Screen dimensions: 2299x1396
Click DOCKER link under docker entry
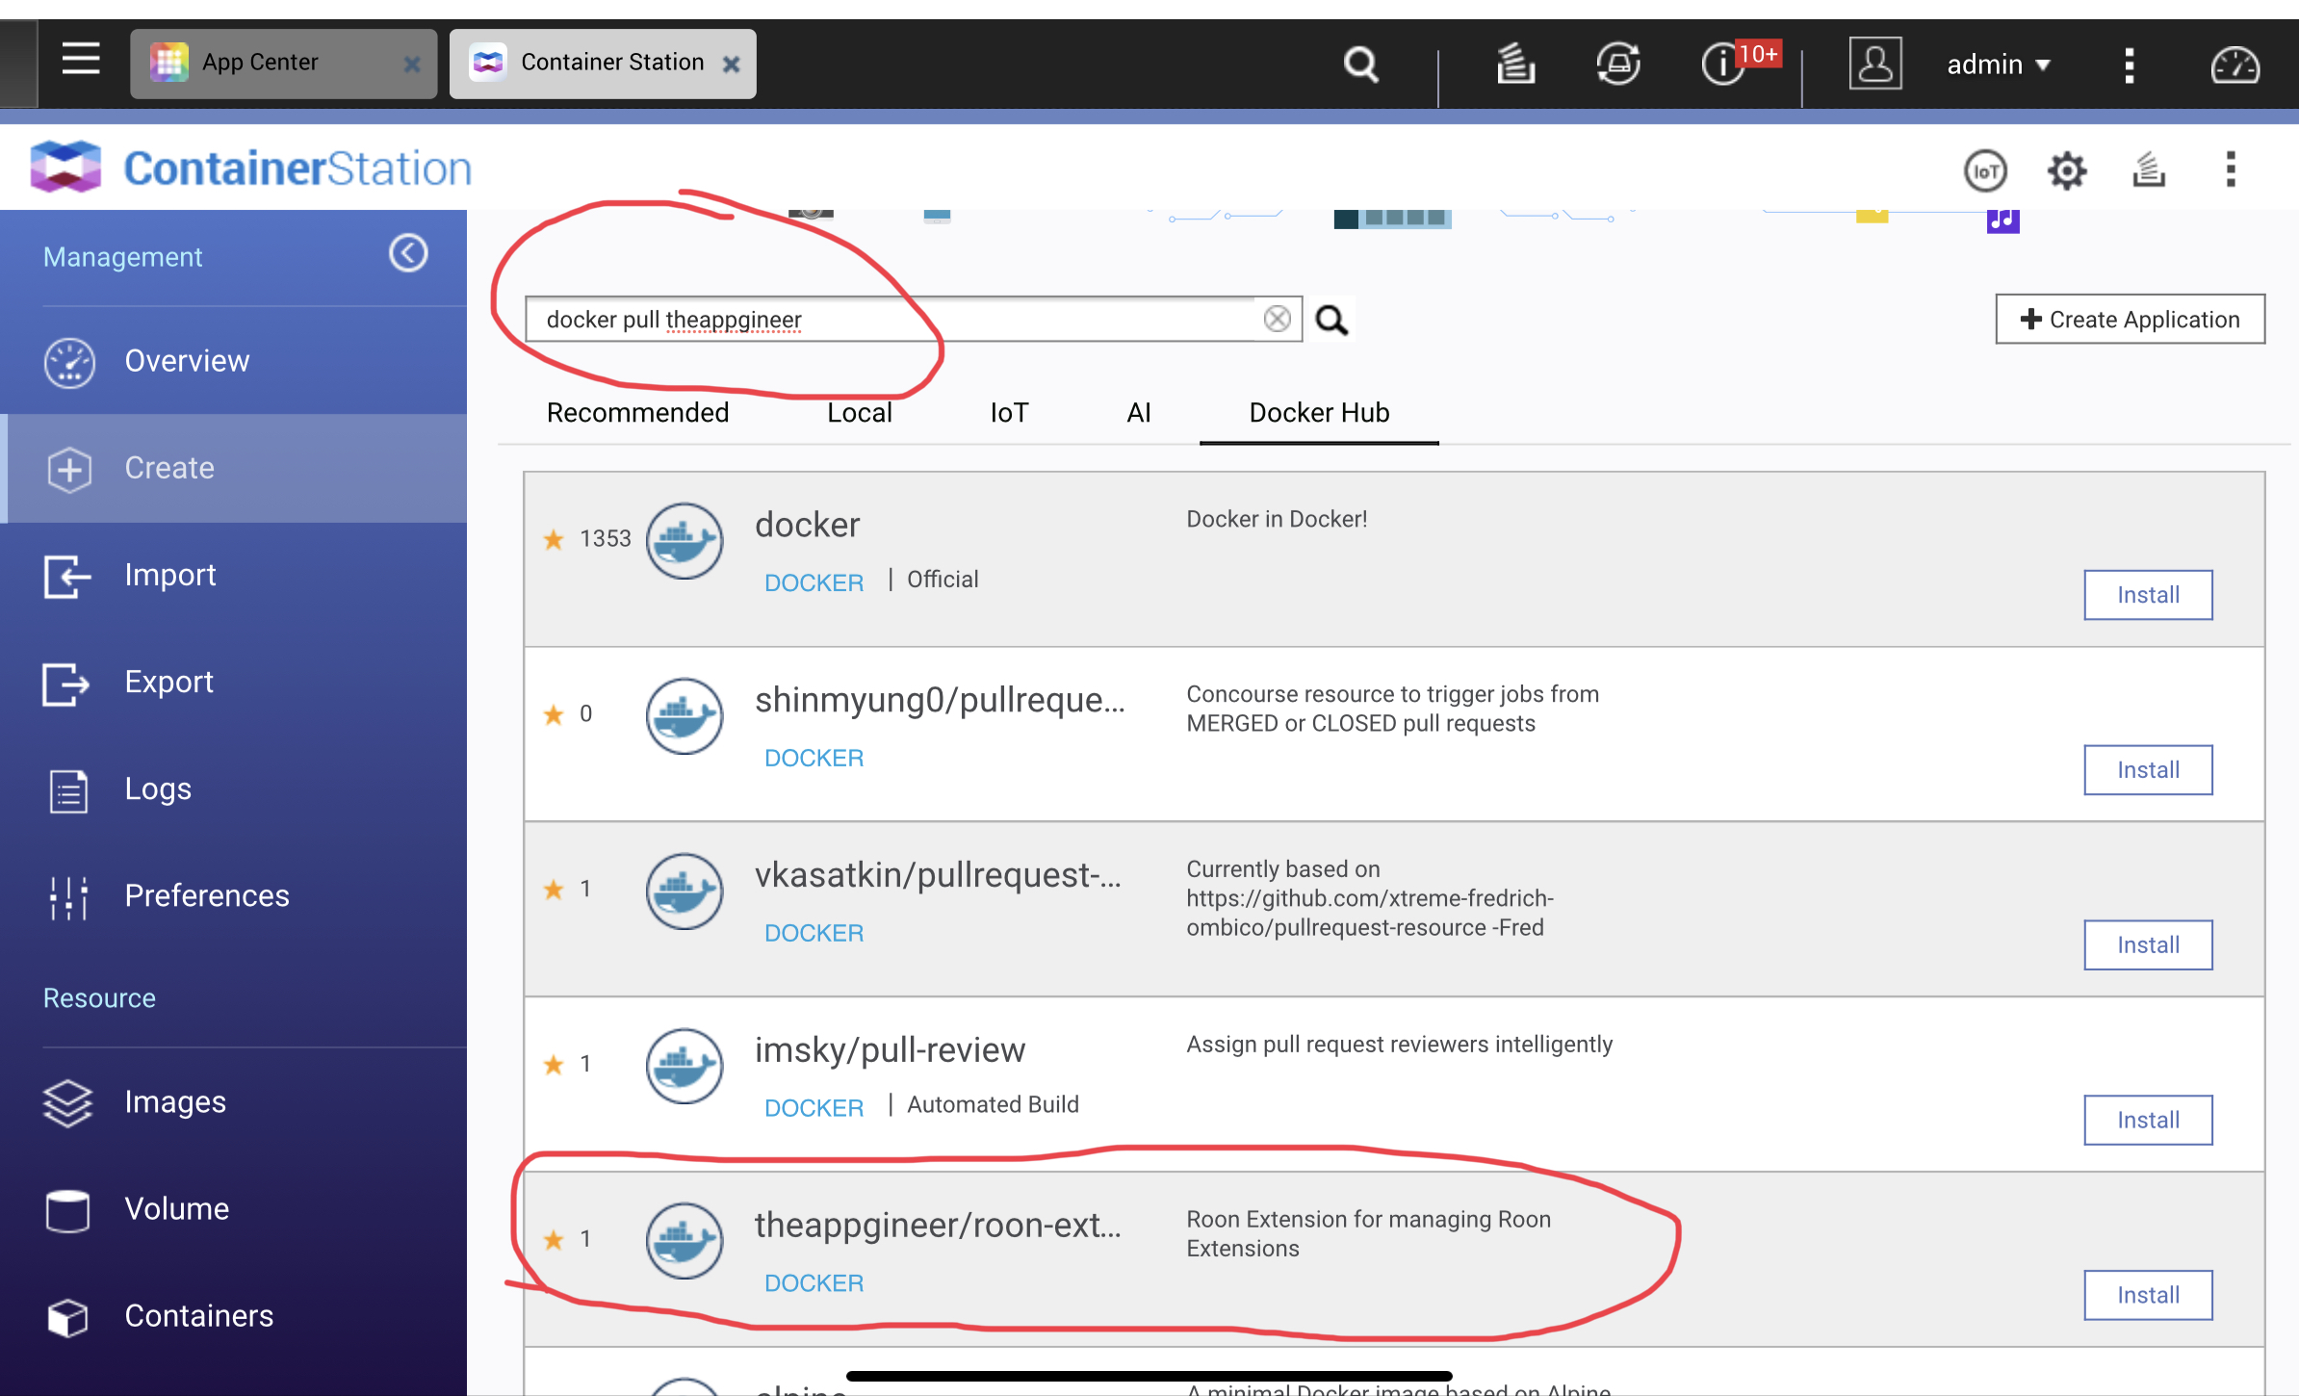[x=814, y=582]
